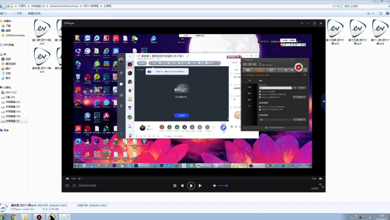
Task: Select 本地磁盘 (E:) in navigation tree
Action: [13, 102]
